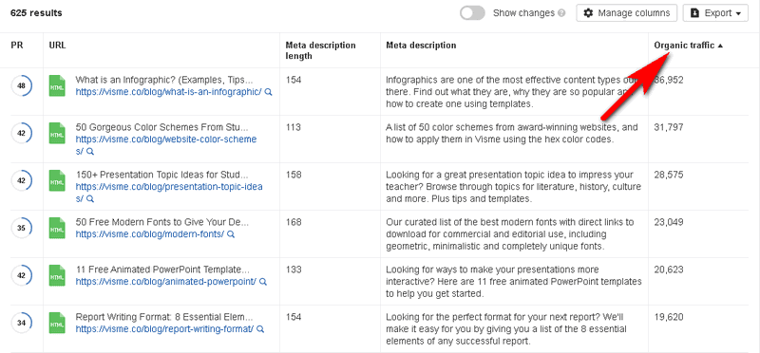Screen dimensions: 760x353
Task: Open the visme.co/blog/what-is-an-infographic/ link
Action: click(169, 92)
